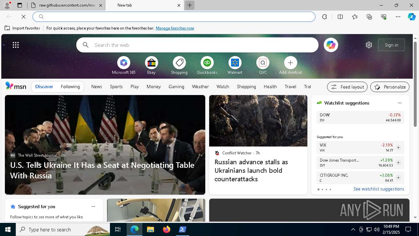Open Settings and more ellipsis menu

click(398, 17)
